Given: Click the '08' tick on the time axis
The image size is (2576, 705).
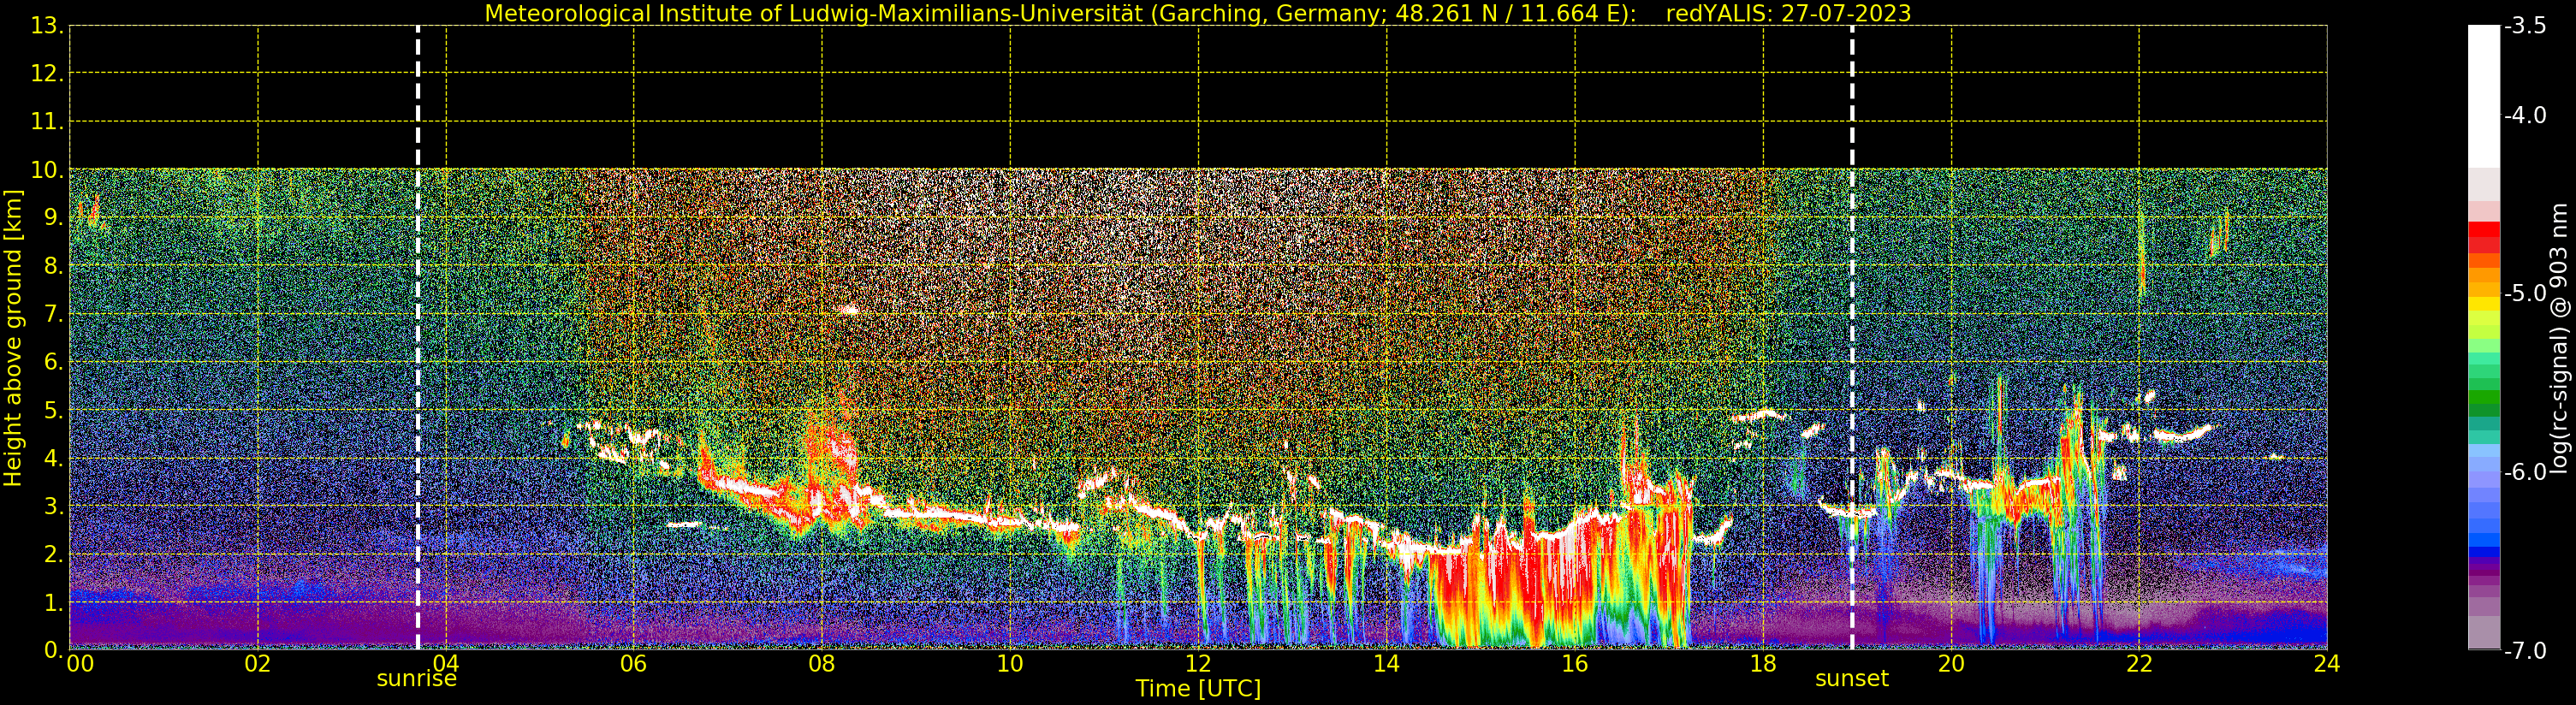Looking at the screenshot, I should pyautogui.click(x=822, y=663).
